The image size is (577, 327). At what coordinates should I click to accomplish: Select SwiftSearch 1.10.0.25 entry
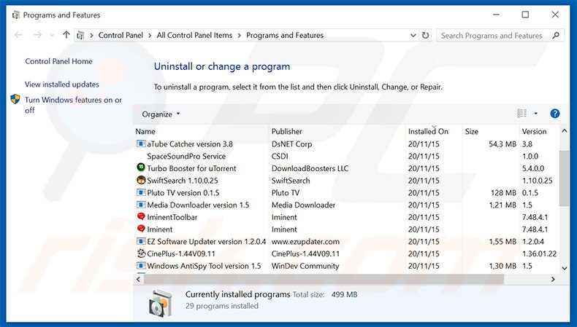pos(182,181)
